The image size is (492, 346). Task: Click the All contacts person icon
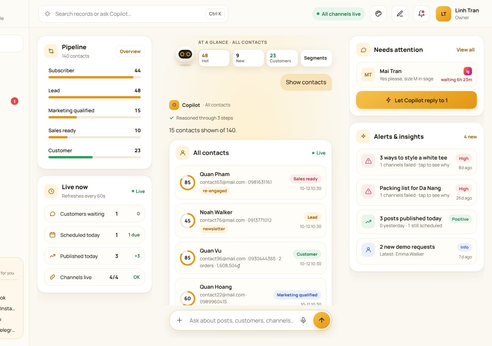coord(183,153)
